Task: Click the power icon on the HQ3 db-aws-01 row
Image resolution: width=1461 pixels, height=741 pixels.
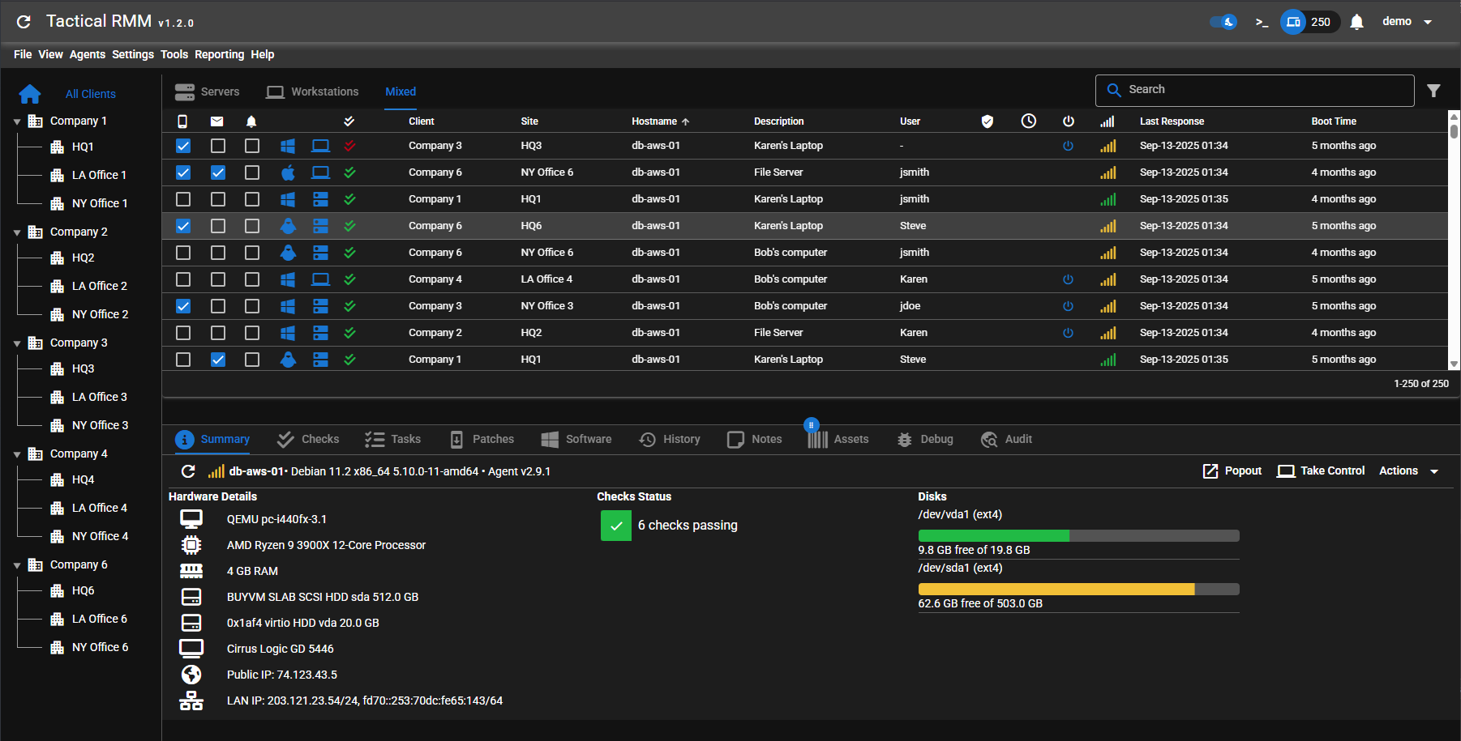Action: tap(1068, 146)
